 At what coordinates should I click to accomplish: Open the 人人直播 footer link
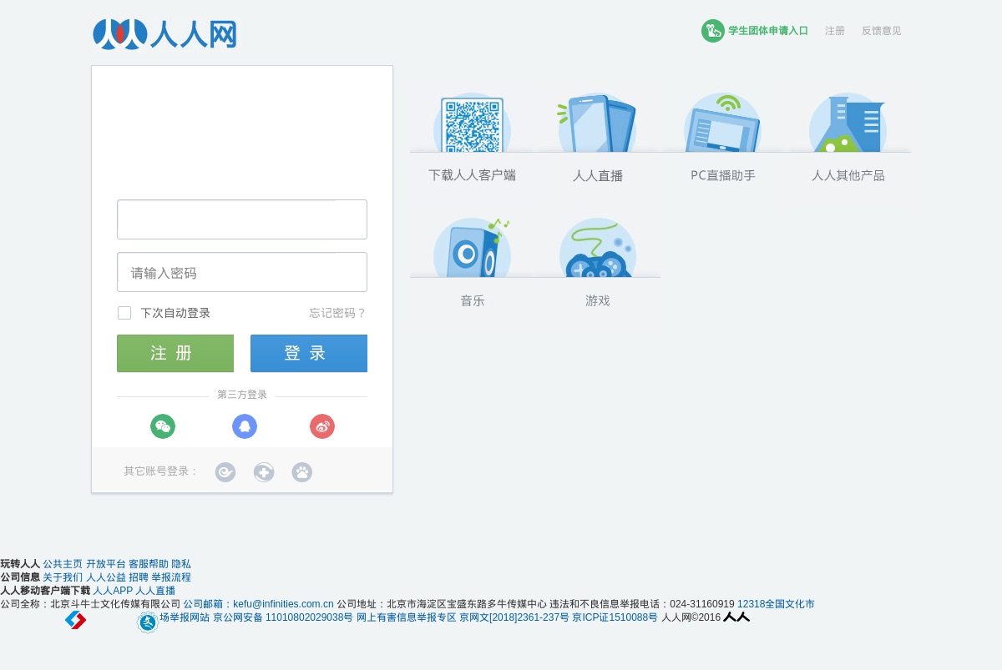(155, 591)
